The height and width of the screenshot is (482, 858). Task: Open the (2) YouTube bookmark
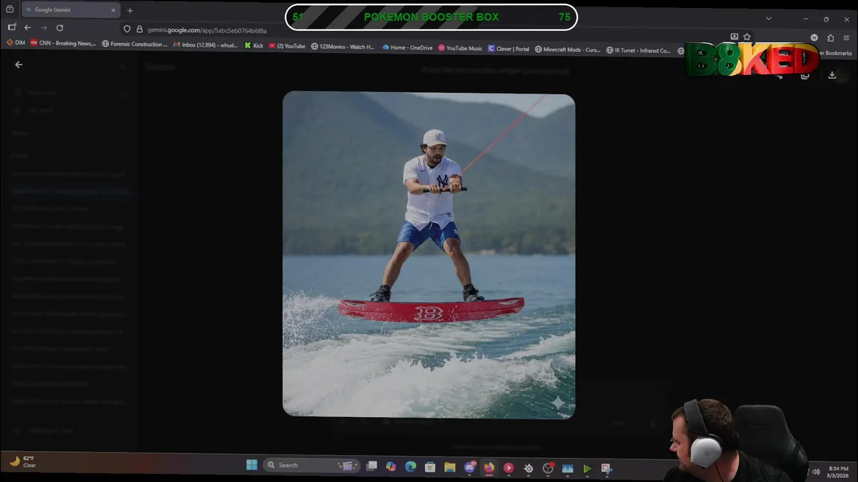click(287, 46)
